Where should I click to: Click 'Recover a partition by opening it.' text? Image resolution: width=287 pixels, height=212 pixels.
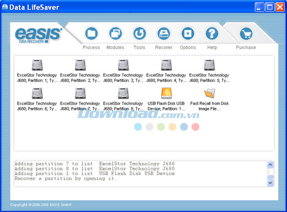(65, 179)
